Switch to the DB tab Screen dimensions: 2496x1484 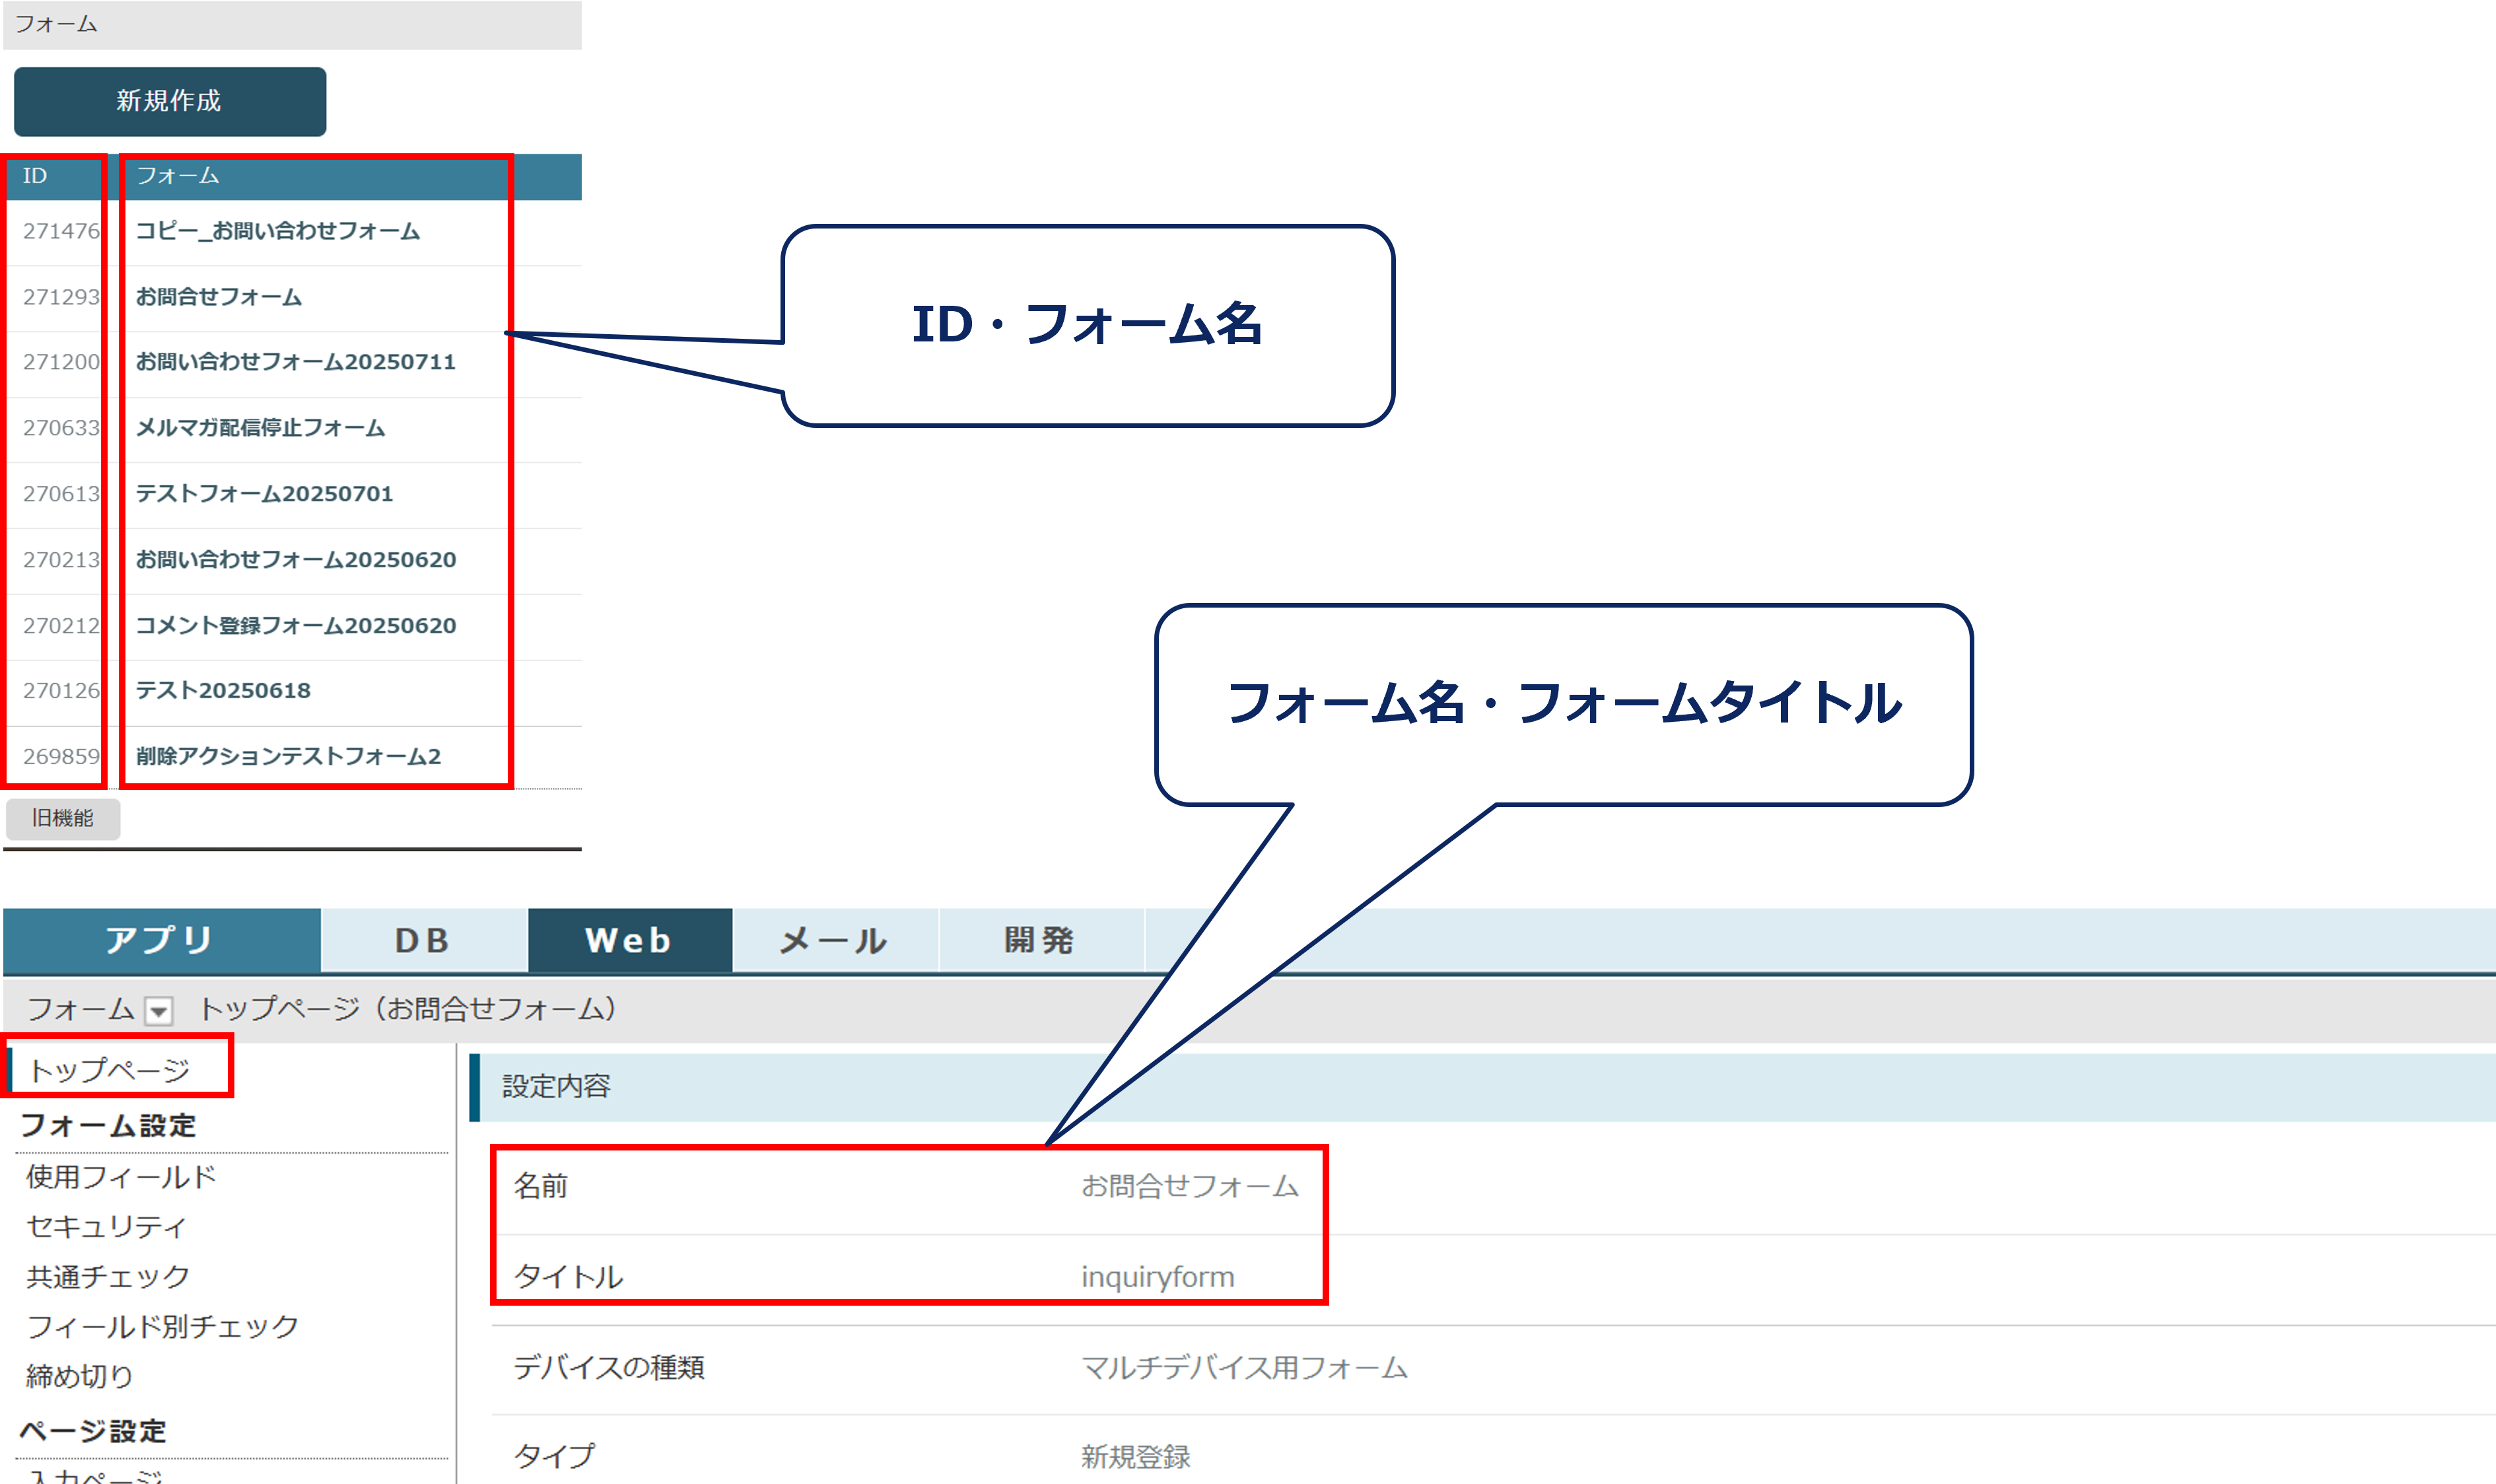pyautogui.click(x=424, y=940)
